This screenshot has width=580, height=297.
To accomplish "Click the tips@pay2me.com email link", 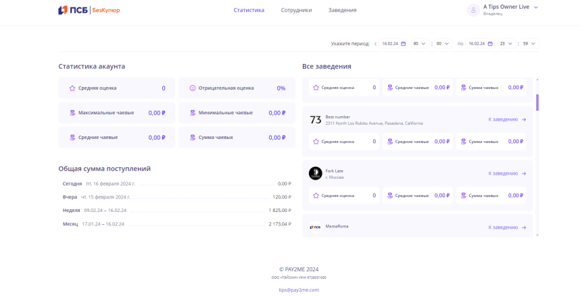I will pos(298,290).
